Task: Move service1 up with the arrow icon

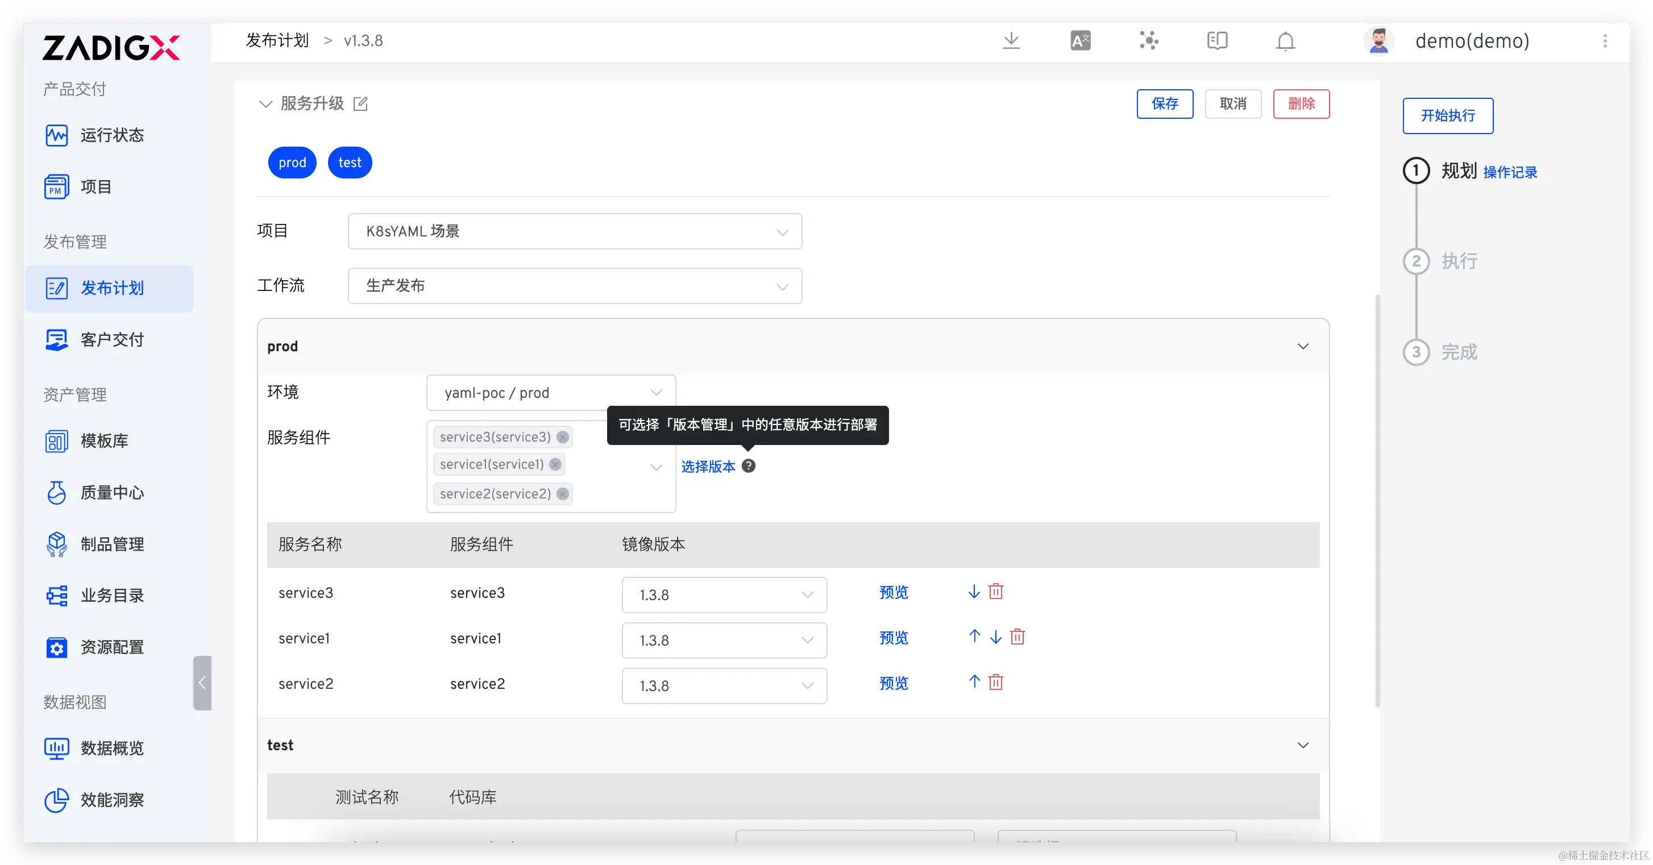Action: coord(974,636)
